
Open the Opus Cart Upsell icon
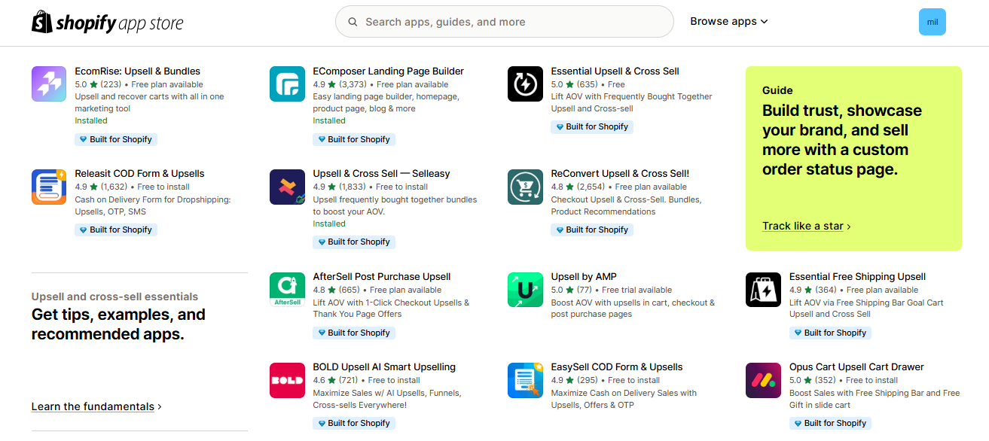pos(764,380)
